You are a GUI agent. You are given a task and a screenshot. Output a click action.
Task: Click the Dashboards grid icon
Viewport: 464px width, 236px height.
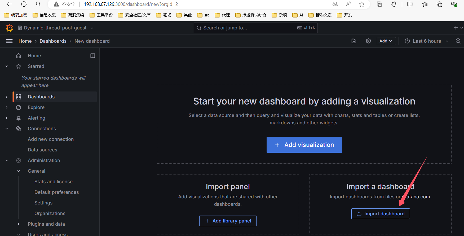click(19, 97)
